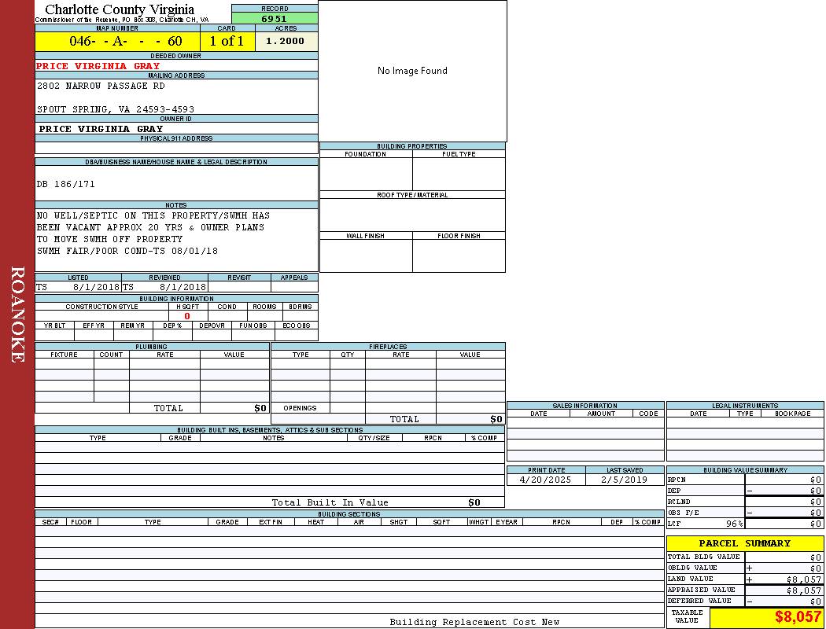Screen dimensions: 826x629
Task: Select deeded owner name in red text
Action: tap(98, 66)
